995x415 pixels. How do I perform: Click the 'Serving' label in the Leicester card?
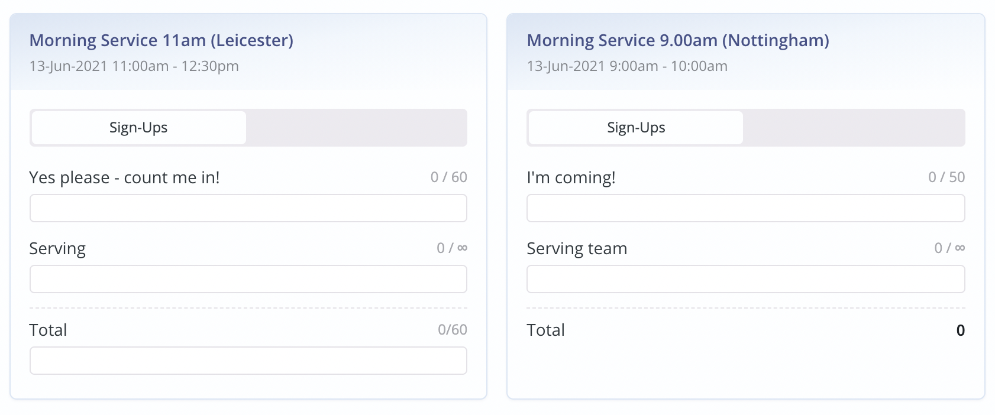pos(57,248)
